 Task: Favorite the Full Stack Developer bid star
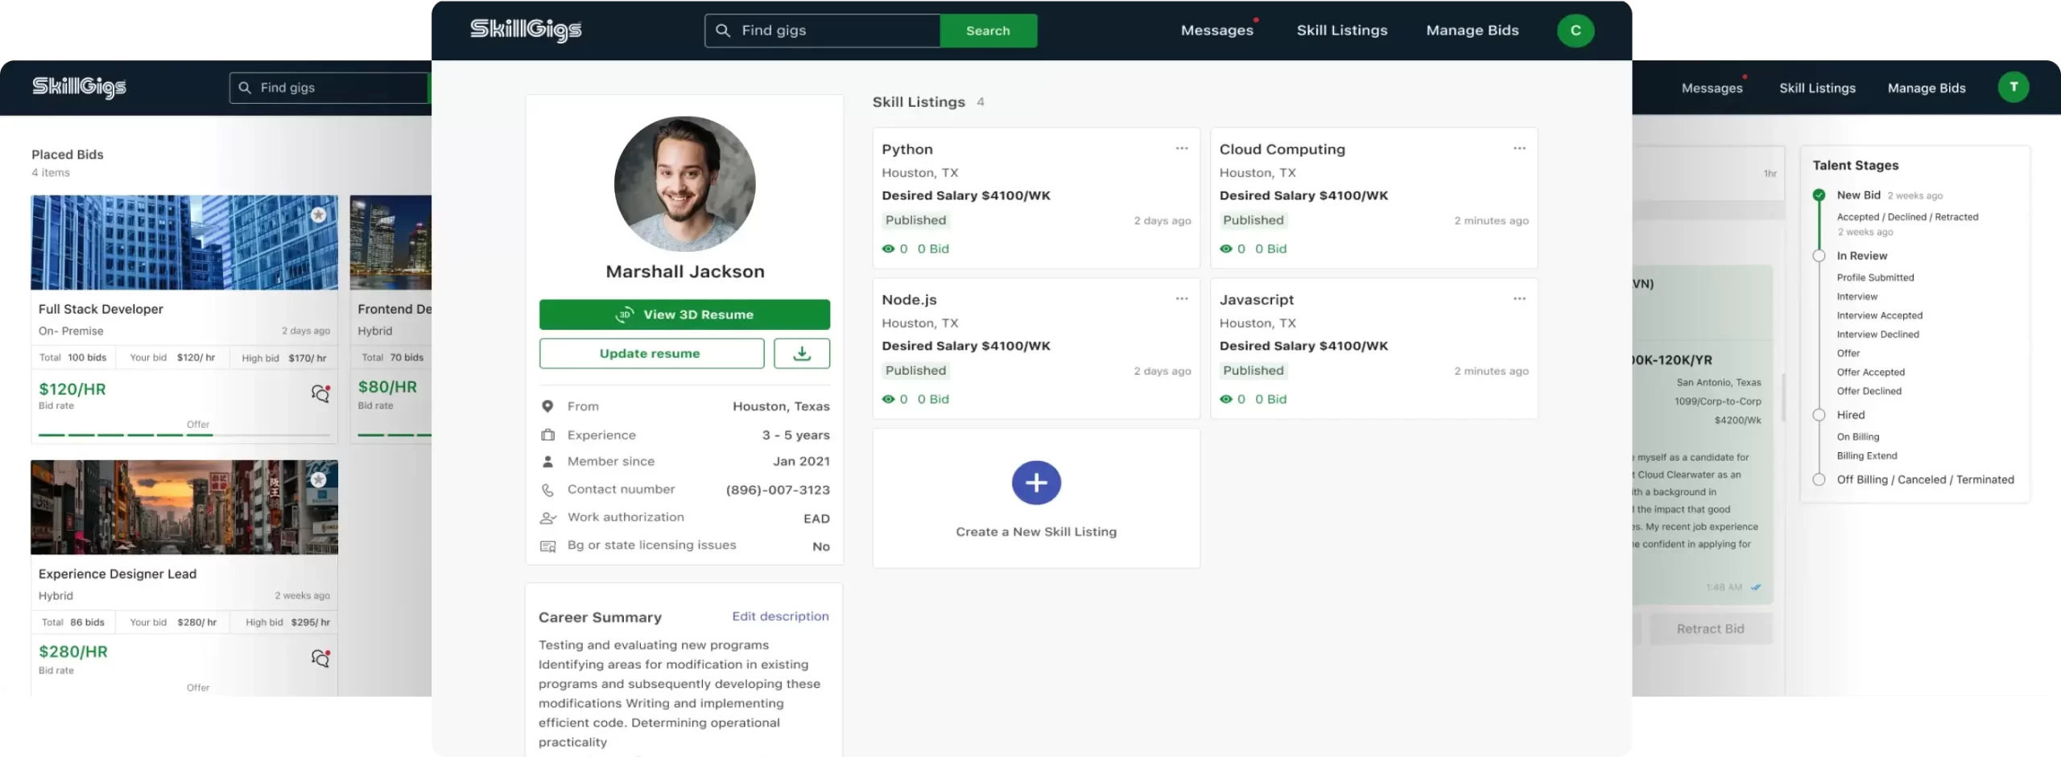(319, 215)
